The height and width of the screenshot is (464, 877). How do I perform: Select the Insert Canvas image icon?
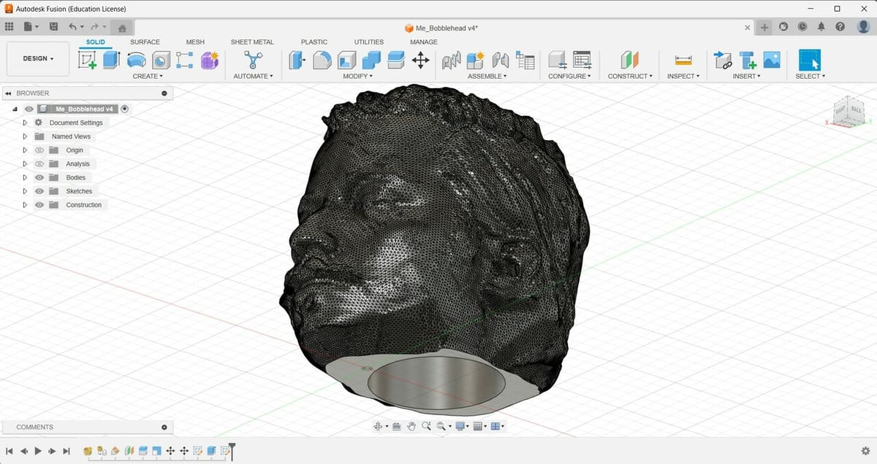tap(772, 60)
